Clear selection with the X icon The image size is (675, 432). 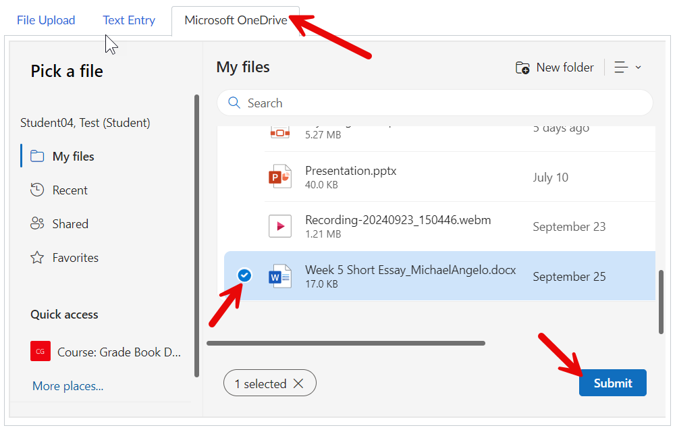click(x=298, y=383)
